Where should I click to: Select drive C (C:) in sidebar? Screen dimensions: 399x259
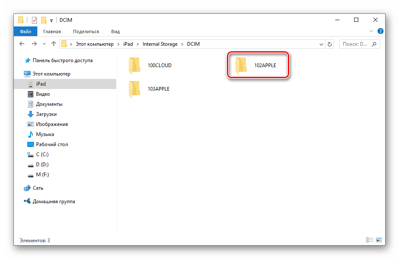tap(38, 154)
